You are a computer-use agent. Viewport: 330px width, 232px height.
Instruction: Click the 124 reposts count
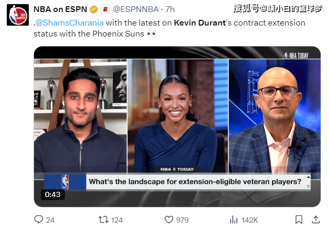pos(117,220)
